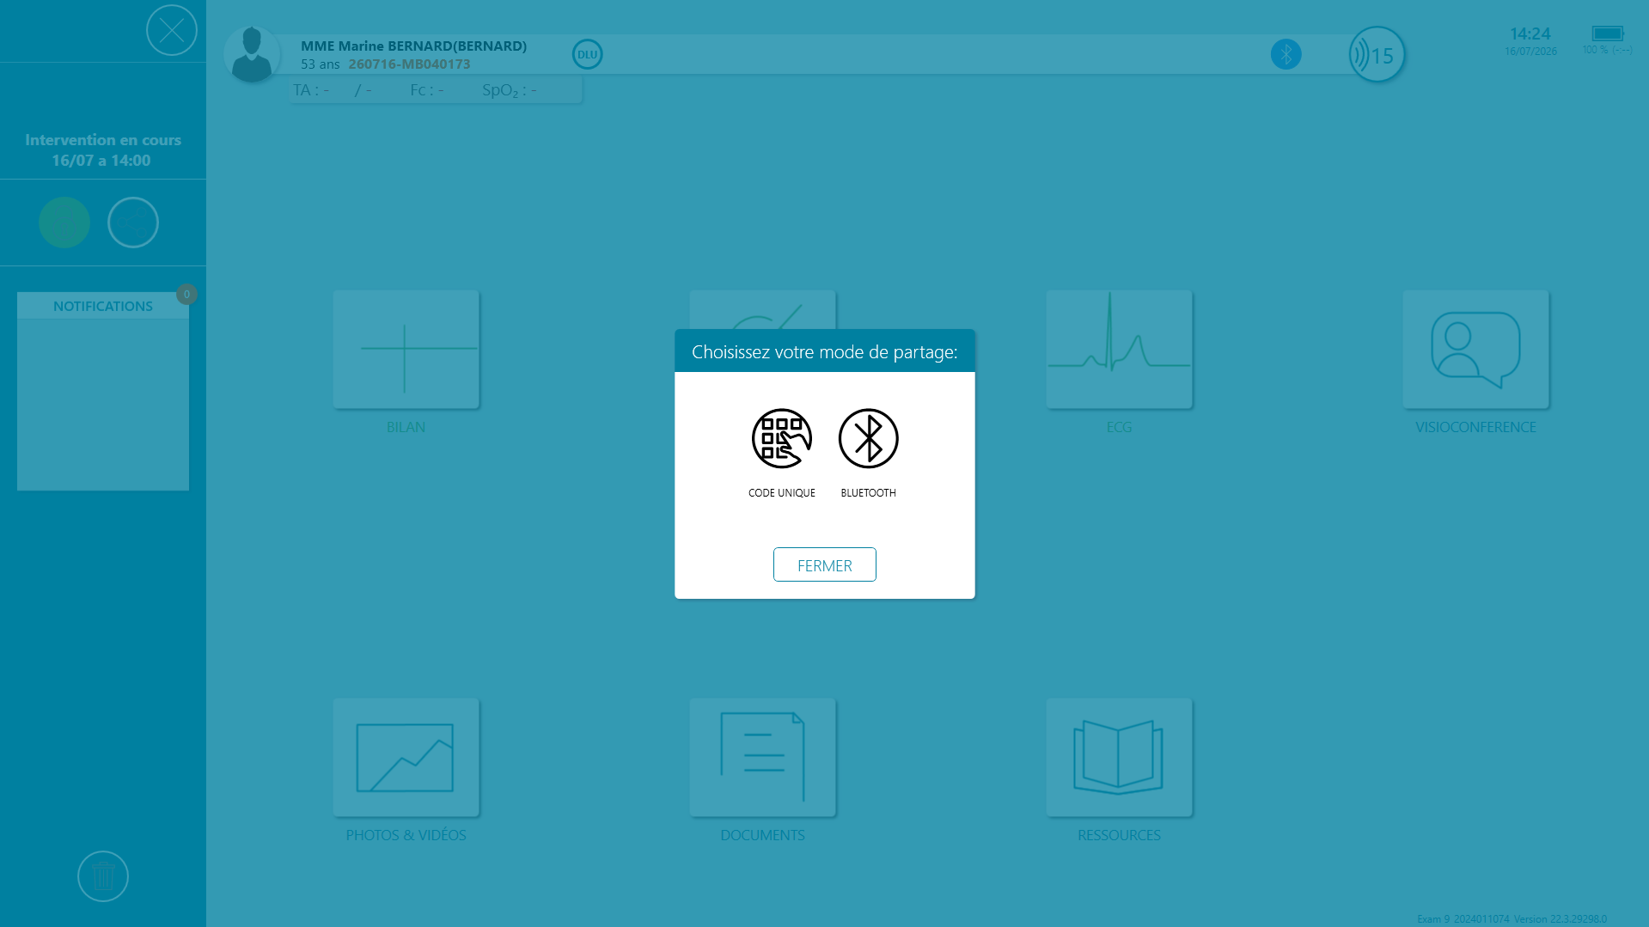Click the vitals bar showing TA, Fc, SpO2

point(436,90)
